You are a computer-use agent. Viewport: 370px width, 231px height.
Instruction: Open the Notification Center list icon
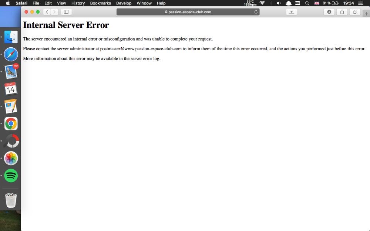[361, 3]
